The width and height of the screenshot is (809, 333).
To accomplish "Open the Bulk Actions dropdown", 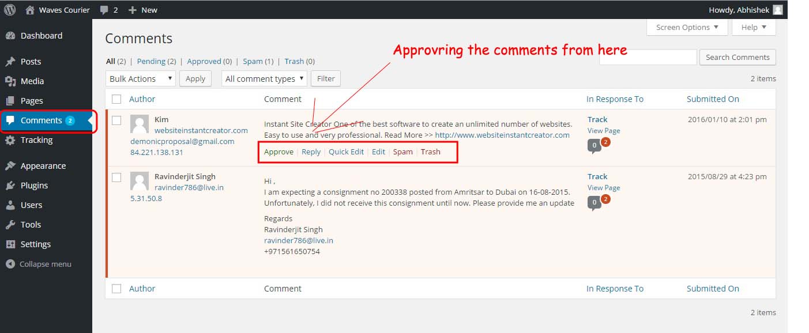I will (x=141, y=78).
